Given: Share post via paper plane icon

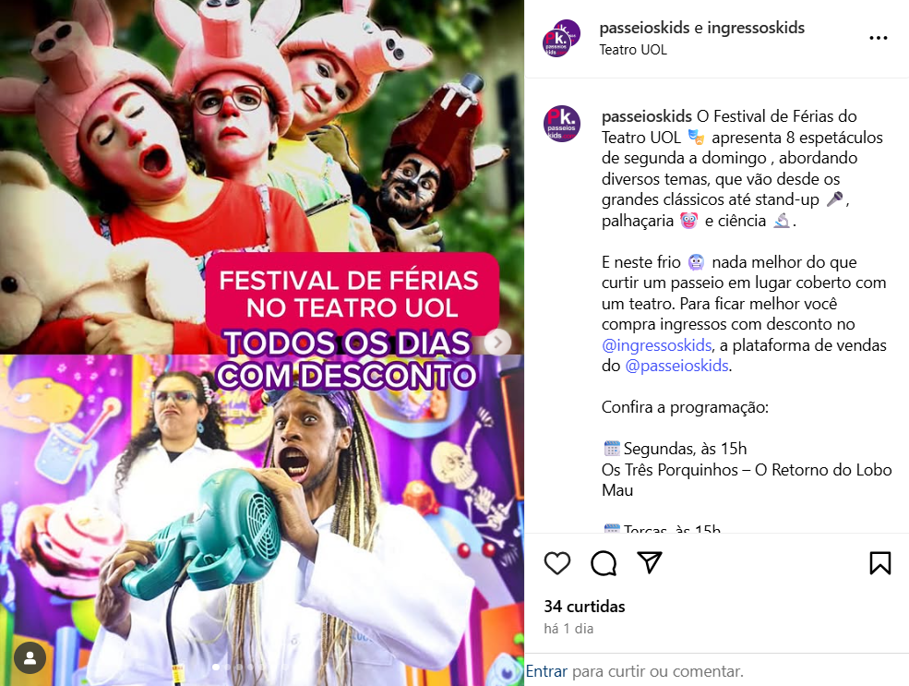Looking at the screenshot, I should [650, 562].
